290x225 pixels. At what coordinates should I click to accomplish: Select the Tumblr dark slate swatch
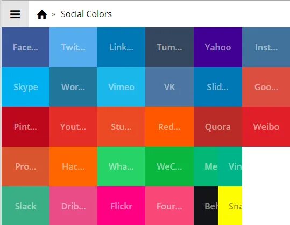[x=169, y=47]
